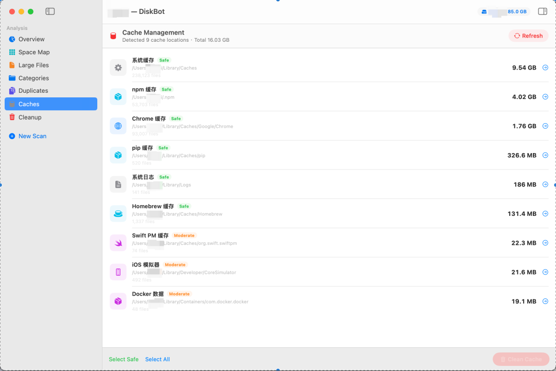This screenshot has height=371, width=556.
Task: Click the 326.6 MB size value
Action: coord(522,155)
